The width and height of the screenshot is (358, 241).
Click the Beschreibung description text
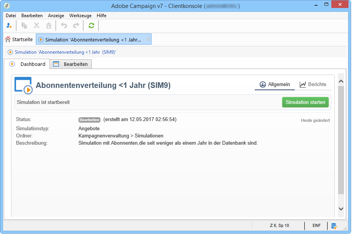click(168, 143)
